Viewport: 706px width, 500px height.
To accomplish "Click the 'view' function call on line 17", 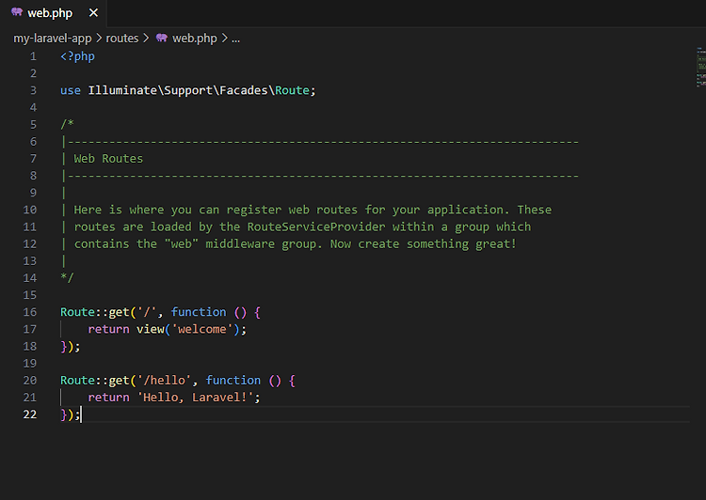I will point(151,329).
